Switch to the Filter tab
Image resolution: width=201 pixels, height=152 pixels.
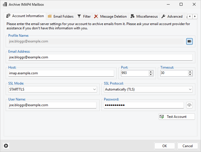point(84,17)
